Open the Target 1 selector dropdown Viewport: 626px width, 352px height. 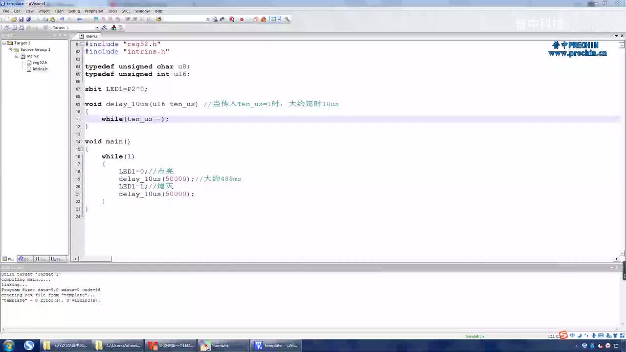click(97, 27)
